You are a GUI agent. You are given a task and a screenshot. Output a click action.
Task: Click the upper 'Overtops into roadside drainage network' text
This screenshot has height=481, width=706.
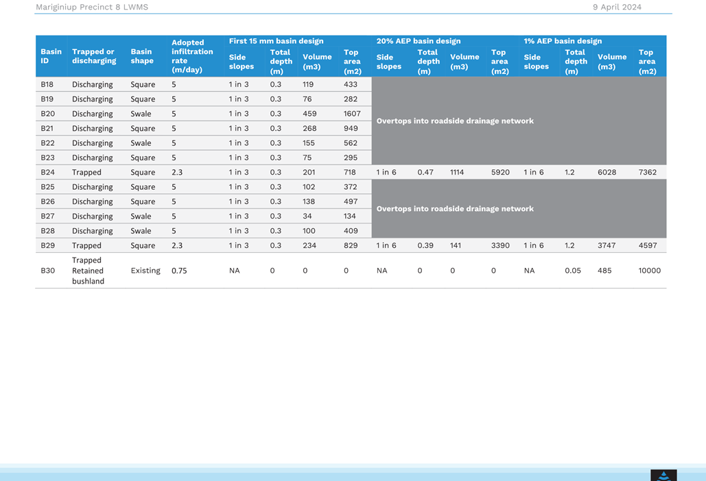click(455, 121)
